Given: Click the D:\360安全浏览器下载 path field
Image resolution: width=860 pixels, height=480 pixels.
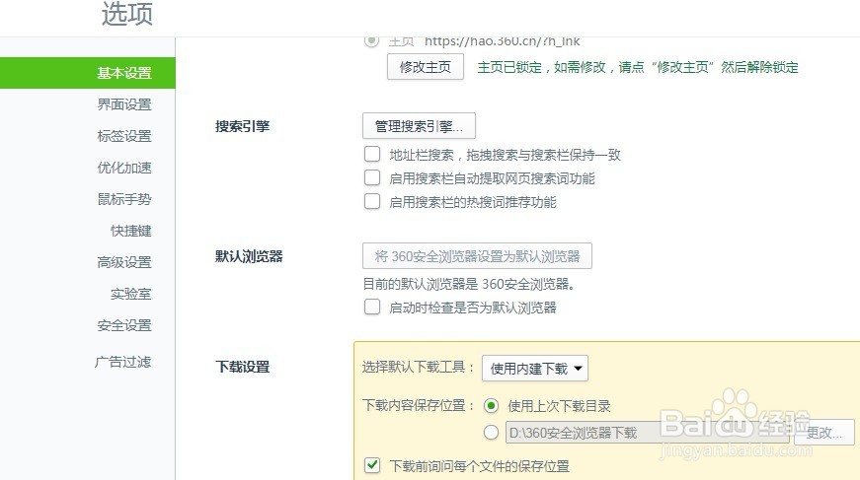Looking at the screenshot, I should (647, 433).
